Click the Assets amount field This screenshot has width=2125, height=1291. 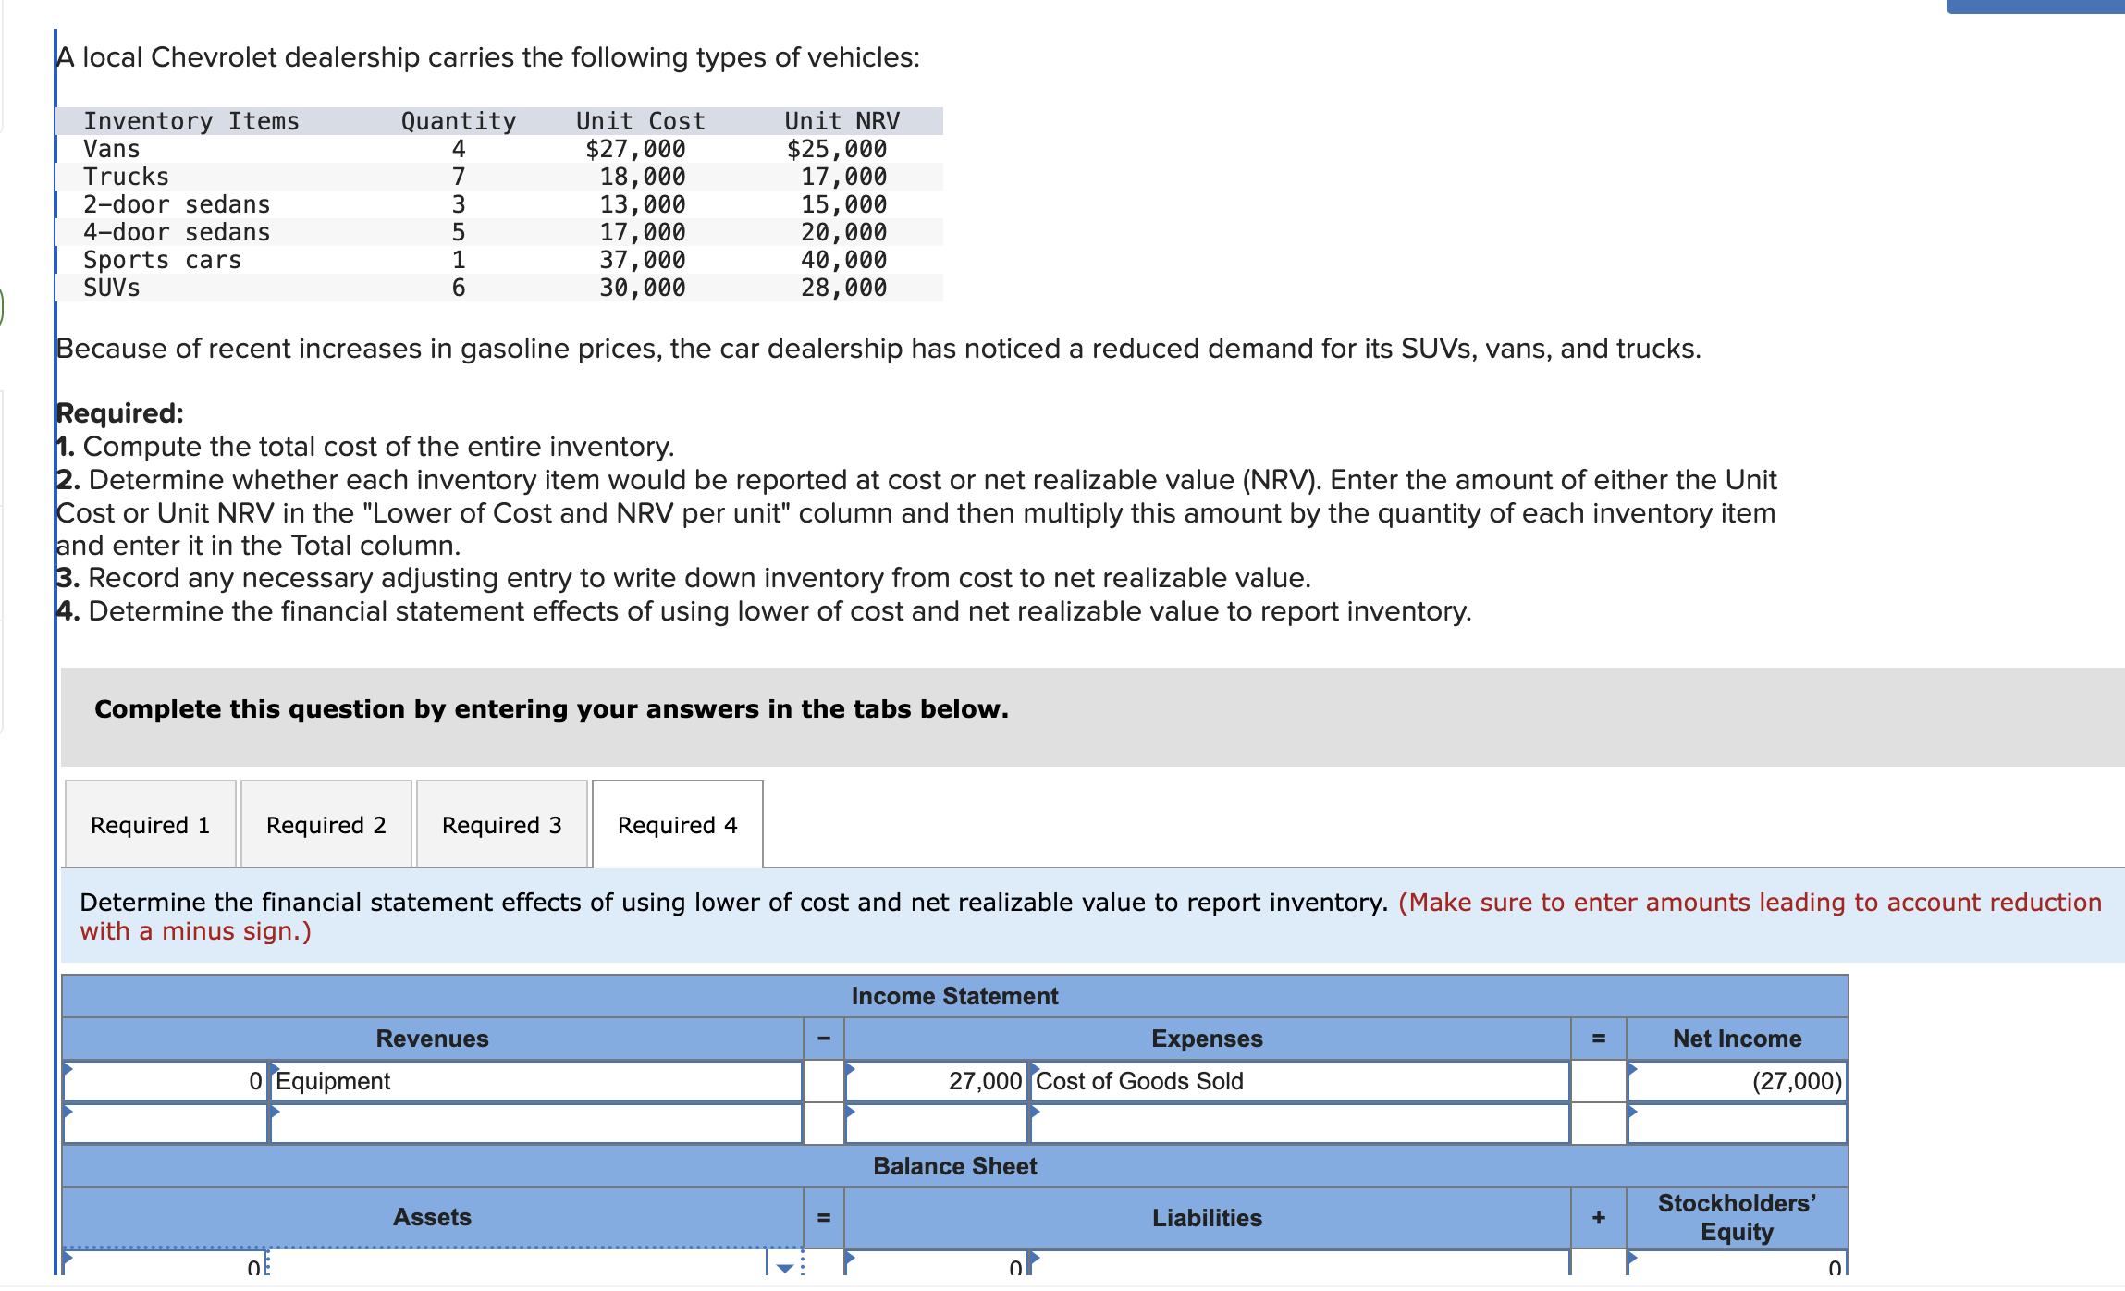pos(166,1266)
